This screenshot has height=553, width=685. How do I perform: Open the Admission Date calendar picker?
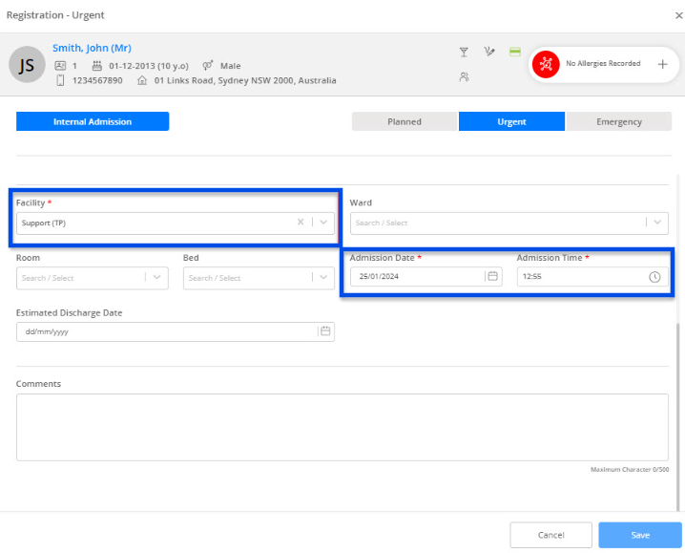[492, 277]
